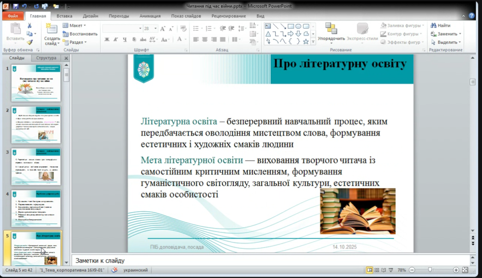482x278 pixels.
Task: Click the Save icon in quick access toolbar
Action: [x=16, y=6]
